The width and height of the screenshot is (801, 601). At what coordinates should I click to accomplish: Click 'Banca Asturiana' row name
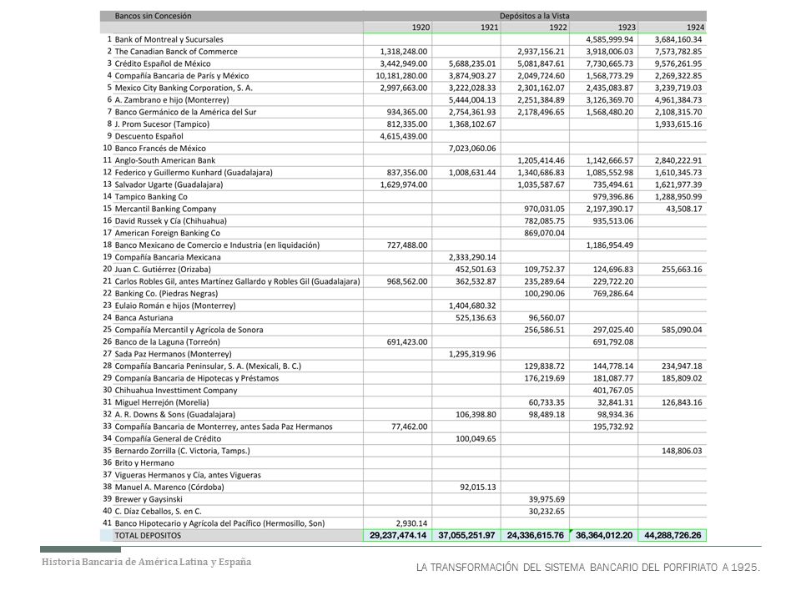[x=144, y=318]
